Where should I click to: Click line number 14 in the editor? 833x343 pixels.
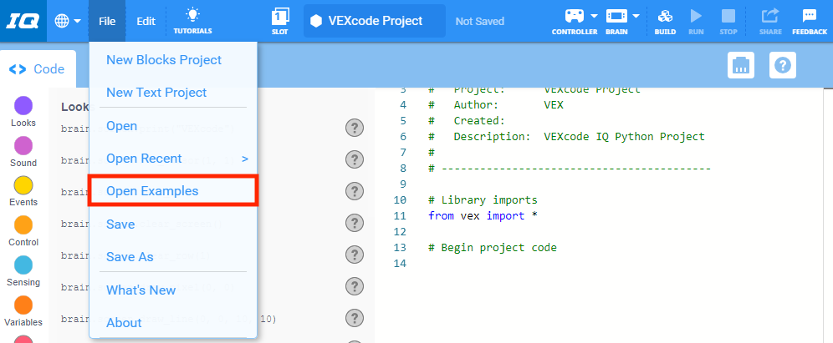(400, 264)
